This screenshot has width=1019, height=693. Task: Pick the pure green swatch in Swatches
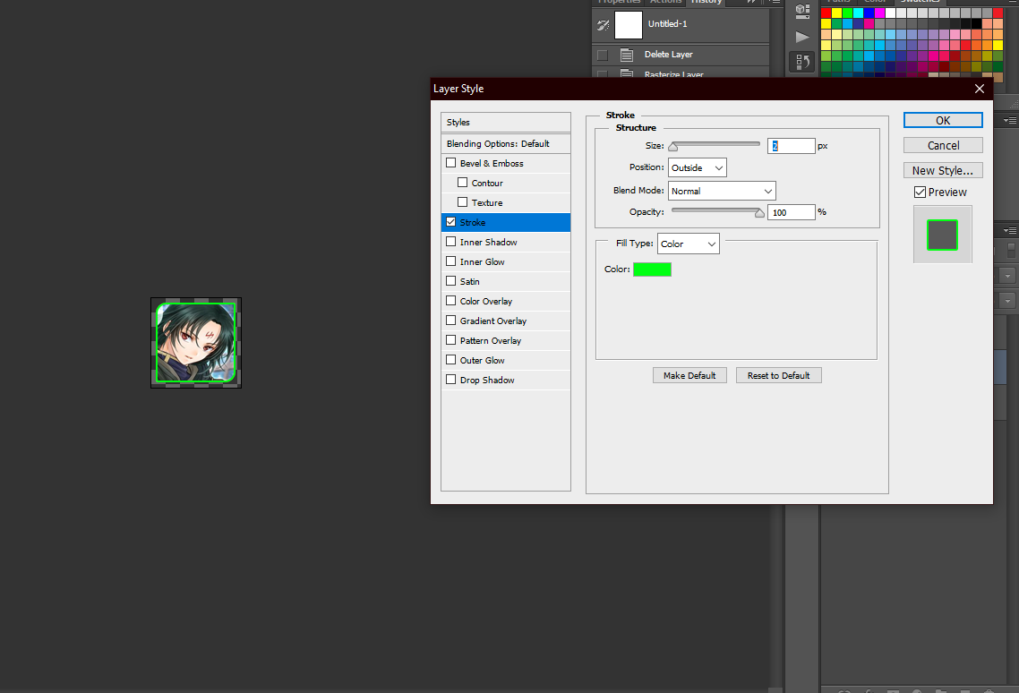(x=847, y=13)
